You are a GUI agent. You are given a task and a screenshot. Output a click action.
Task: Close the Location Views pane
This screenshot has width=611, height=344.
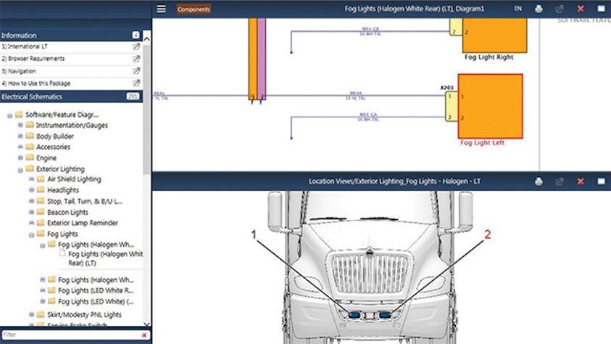[581, 181]
